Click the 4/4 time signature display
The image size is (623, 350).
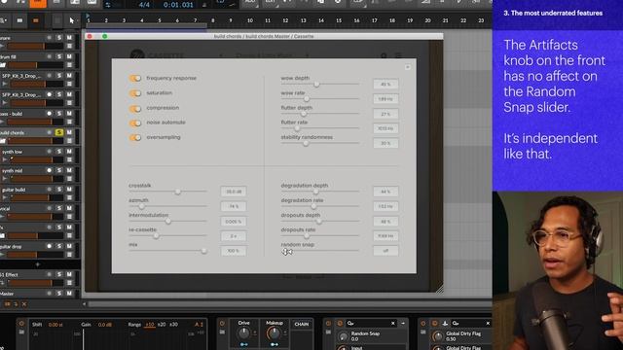pyautogui.click(x=144, y=5)
